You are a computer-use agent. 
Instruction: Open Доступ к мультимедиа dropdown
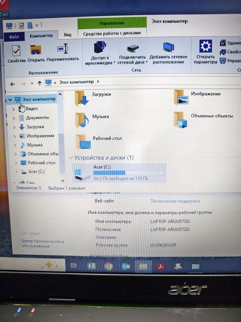[x=100, y=53]
